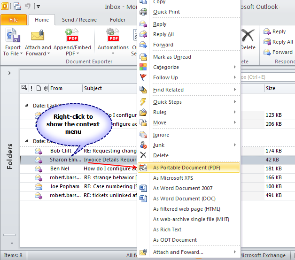Select robert.bars... RE: strange behavior email

78,177
